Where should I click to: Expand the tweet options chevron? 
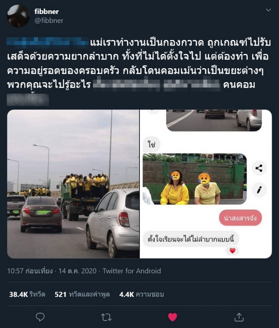point(268,10)
